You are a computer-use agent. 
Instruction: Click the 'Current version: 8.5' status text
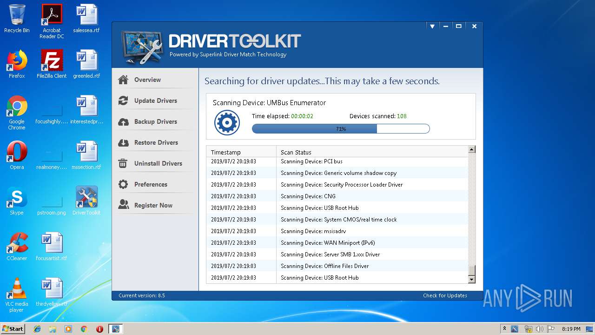tap(142, 295)
